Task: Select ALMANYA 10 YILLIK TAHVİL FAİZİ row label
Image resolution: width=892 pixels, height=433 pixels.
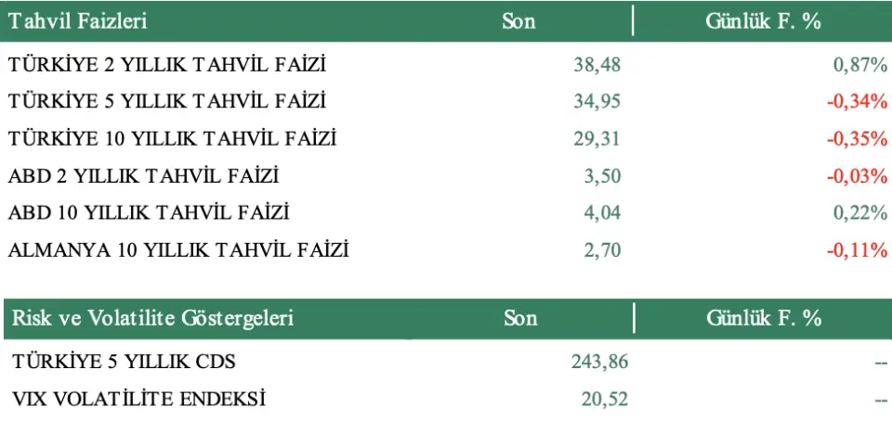Action: click(x=178, y=250)
